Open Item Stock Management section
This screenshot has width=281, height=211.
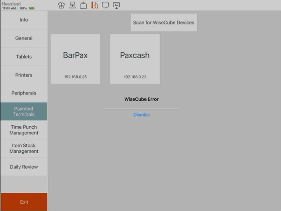pyautogui.click(x=24, y=148)
